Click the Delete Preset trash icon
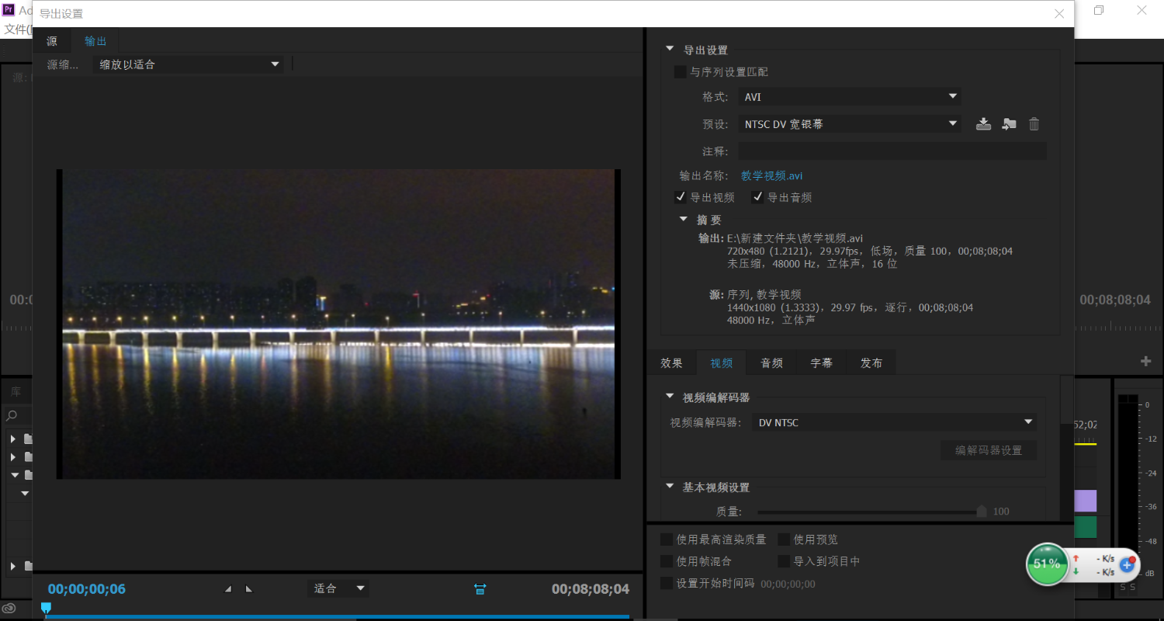Viewport: 1164px width, 621px height. (x=1034, y=123)
